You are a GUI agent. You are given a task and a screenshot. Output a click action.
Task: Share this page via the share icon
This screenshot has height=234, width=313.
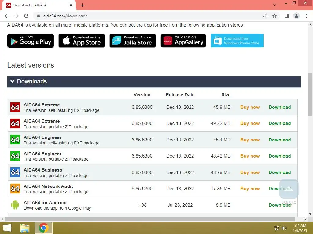(265, 16)
